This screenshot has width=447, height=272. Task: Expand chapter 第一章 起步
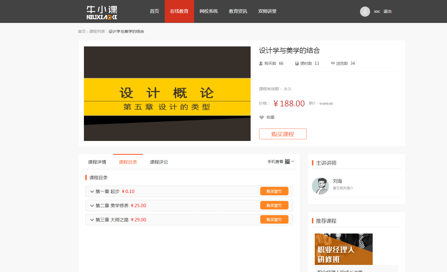point(92,192)
